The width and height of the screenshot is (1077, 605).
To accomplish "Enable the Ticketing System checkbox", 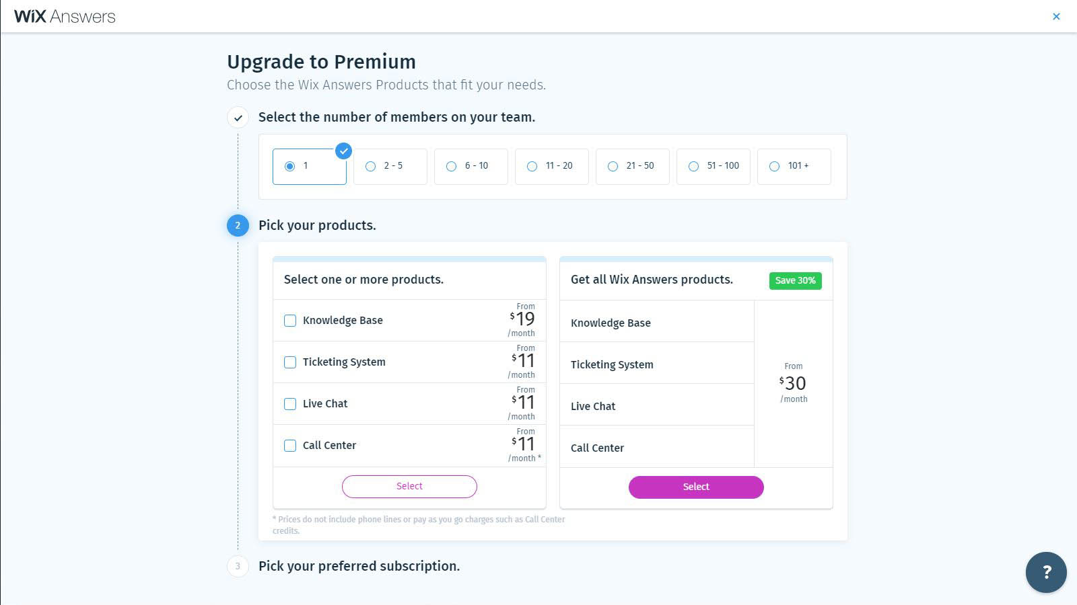I will tap(290, 362).
